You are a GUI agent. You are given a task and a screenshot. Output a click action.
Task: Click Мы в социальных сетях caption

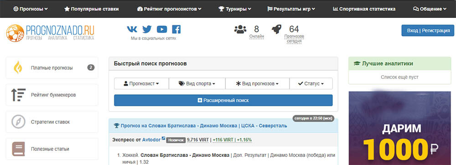[154, 38]
